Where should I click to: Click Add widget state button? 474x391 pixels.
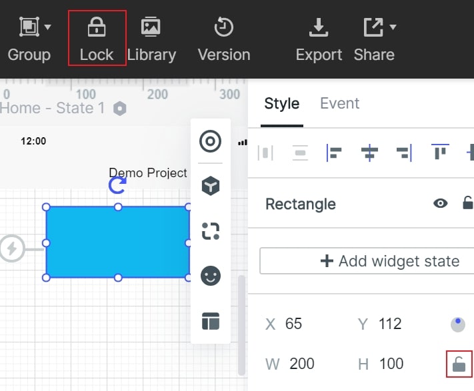tap(367, 261)
